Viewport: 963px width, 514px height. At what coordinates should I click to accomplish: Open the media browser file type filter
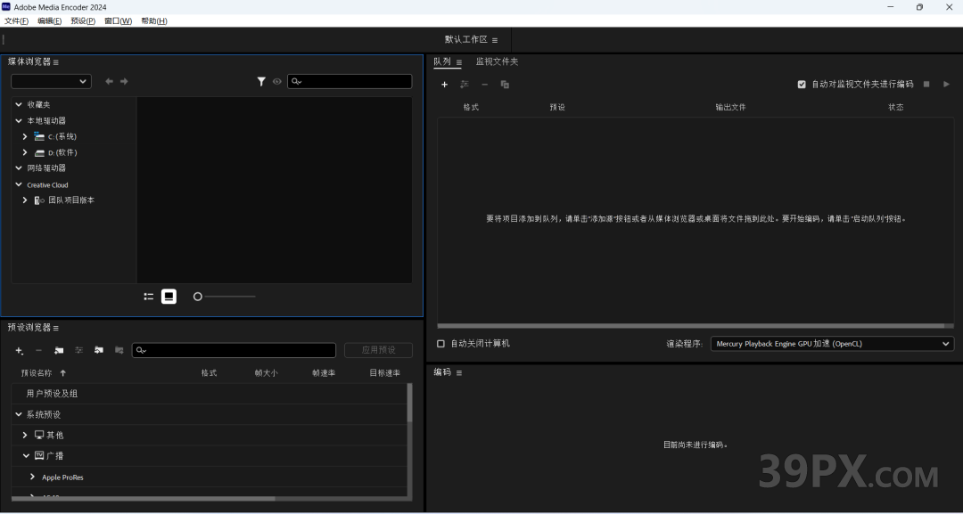(261, 81)
